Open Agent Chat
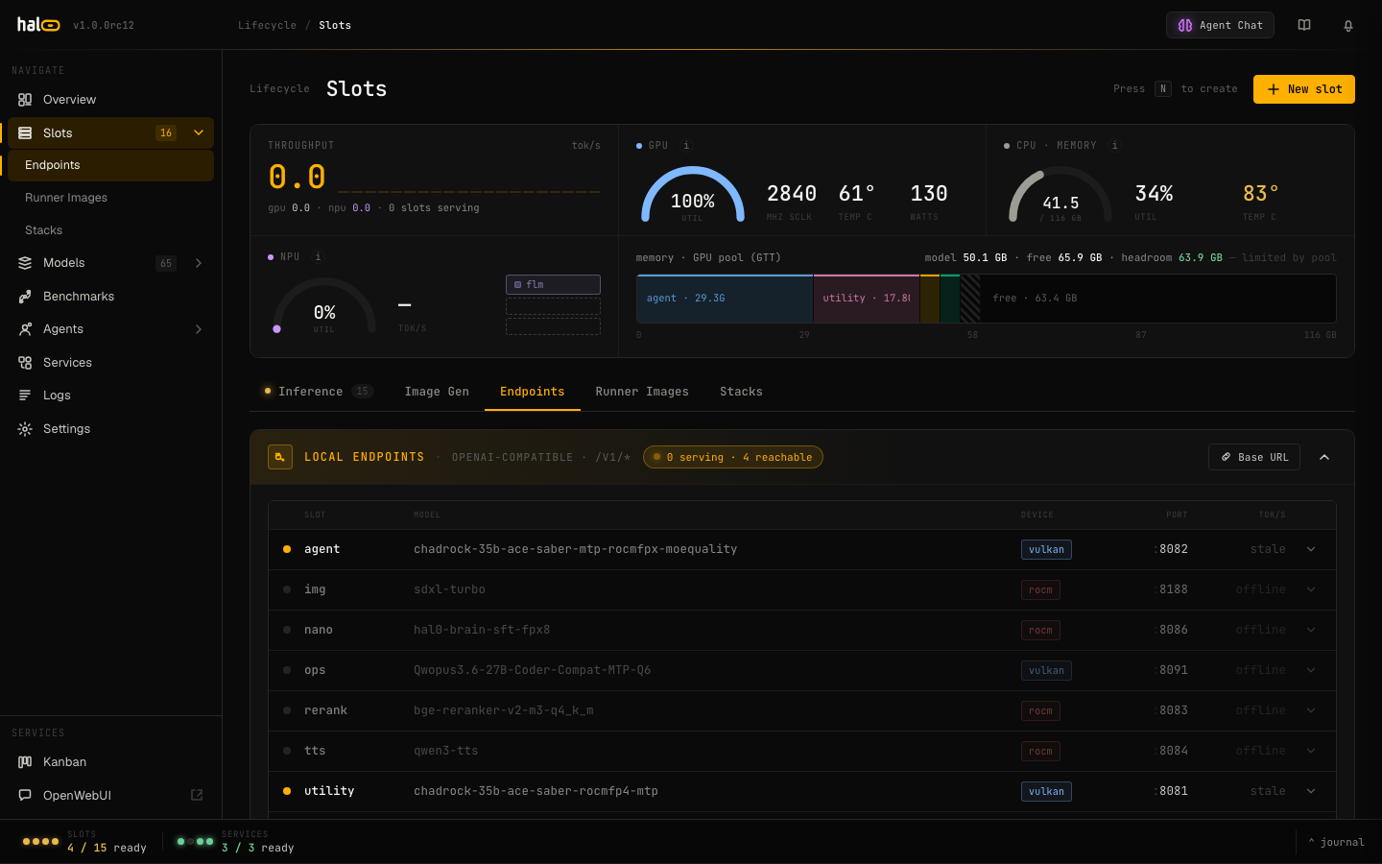 [x=1220, y=25]
